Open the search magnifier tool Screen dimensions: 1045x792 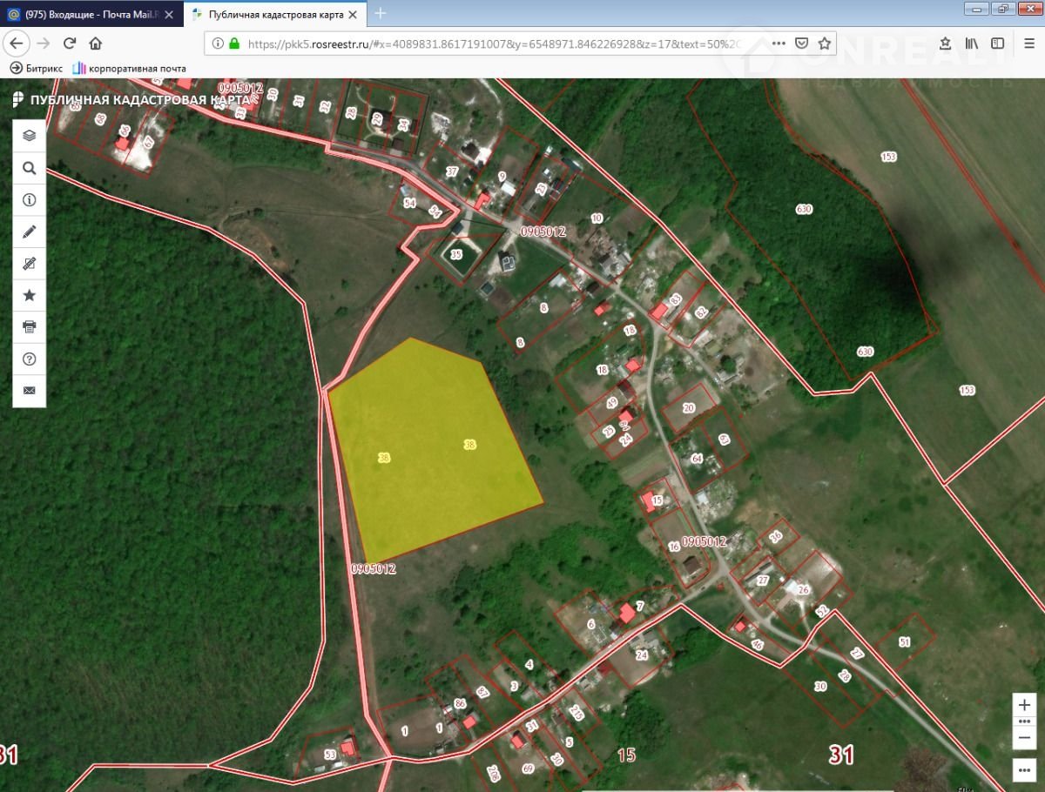[x=29, y=168]
